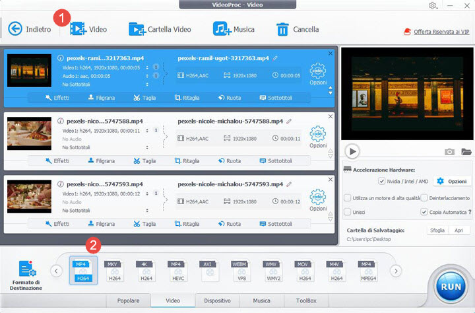Select the MP4 H264 output format
475x313 pixels.
(83, 271)
